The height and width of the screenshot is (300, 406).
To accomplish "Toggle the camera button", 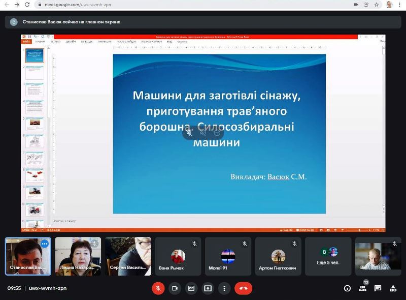I will click(175, 288).
